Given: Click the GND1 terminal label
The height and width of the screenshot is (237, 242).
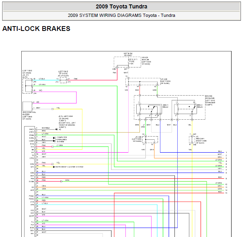Looking at the screenshot, I should (x=31, y=129).
